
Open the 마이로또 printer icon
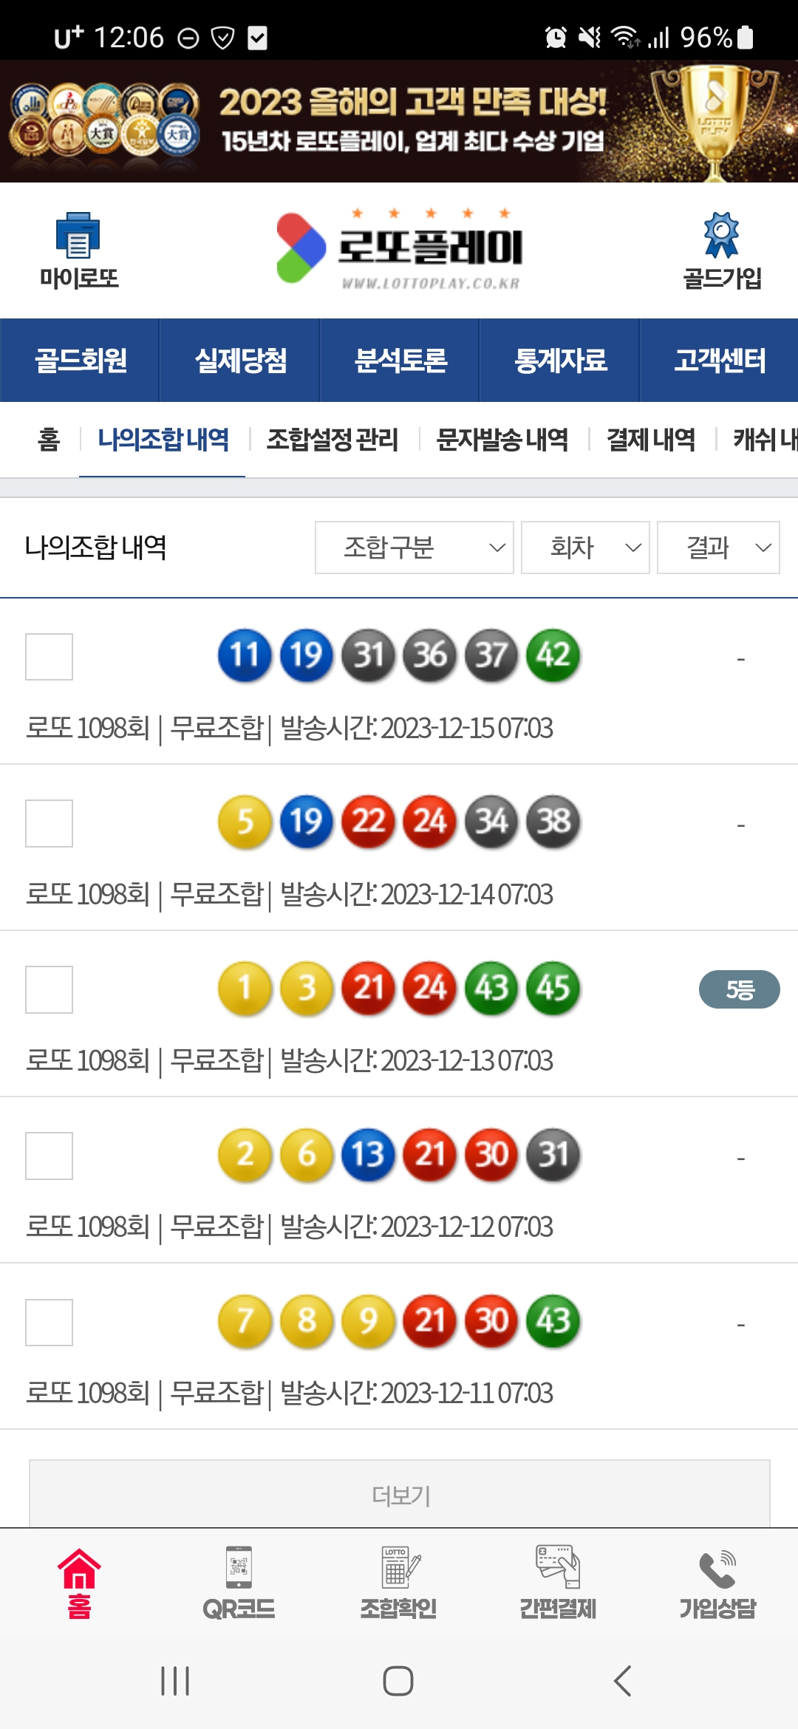click(x=78, y=236)
